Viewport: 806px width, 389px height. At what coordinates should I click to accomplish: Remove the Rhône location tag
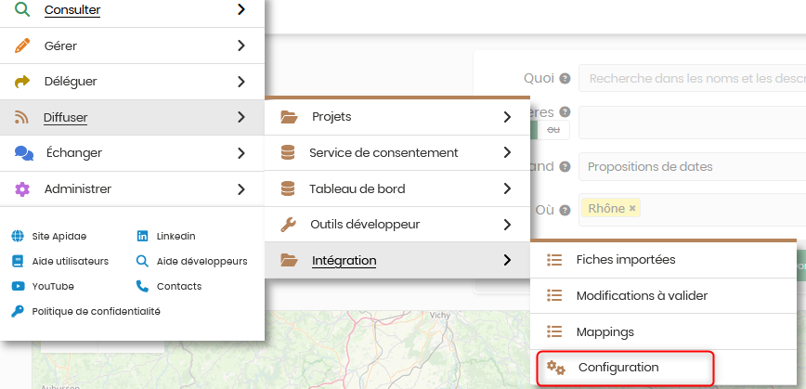(x=632, y=209)
